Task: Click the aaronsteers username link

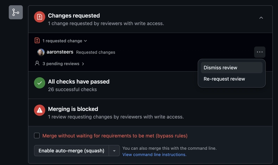Action: (60, 52)
